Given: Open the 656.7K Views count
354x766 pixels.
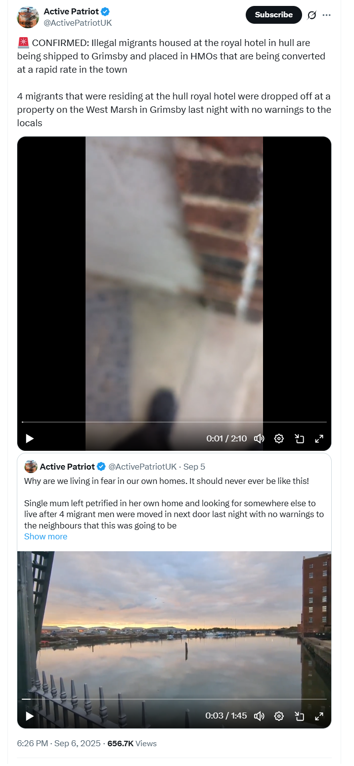Looking at the screenshot, I should 132,743.
